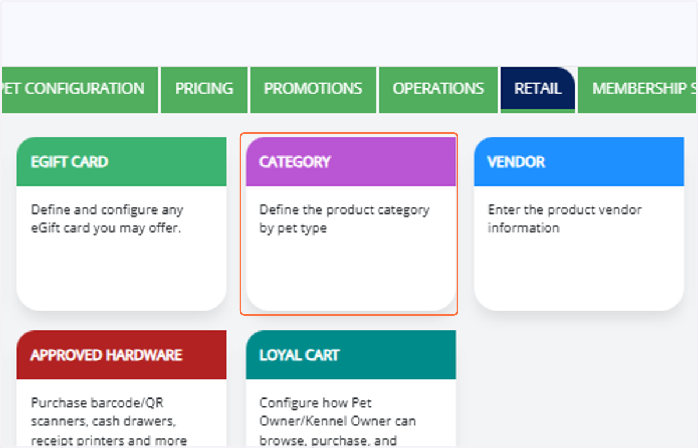This screenshot has height=448, width=698.
Task: Click 'Define and configure any eGift card' text
Action: point(107,219)
